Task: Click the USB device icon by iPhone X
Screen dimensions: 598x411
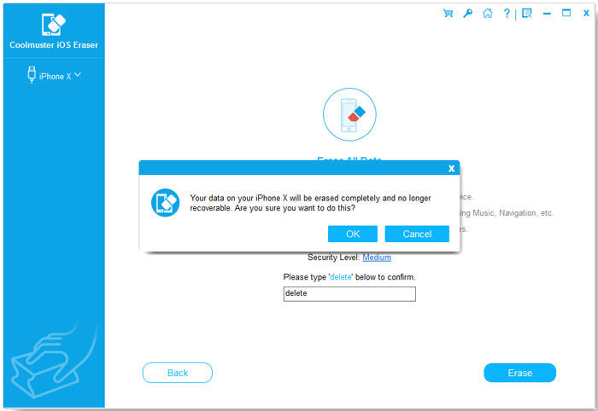Action: point(32,74)
